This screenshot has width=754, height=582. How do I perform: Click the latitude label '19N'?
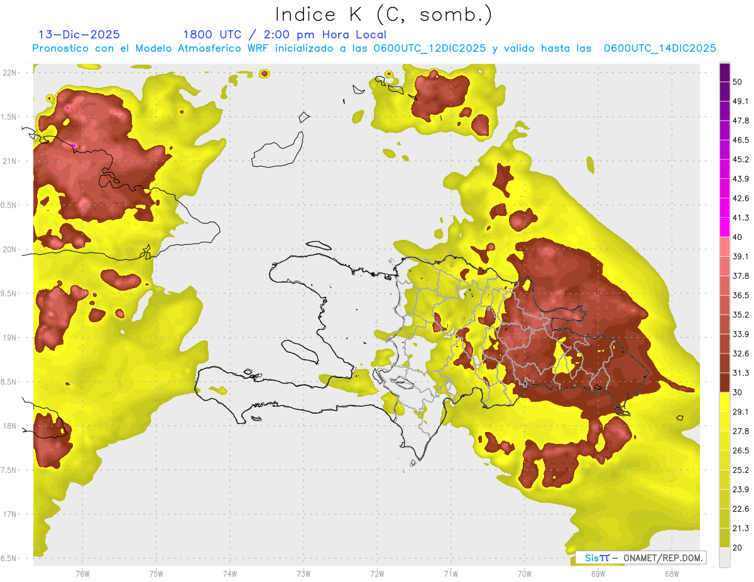point(10,338)
